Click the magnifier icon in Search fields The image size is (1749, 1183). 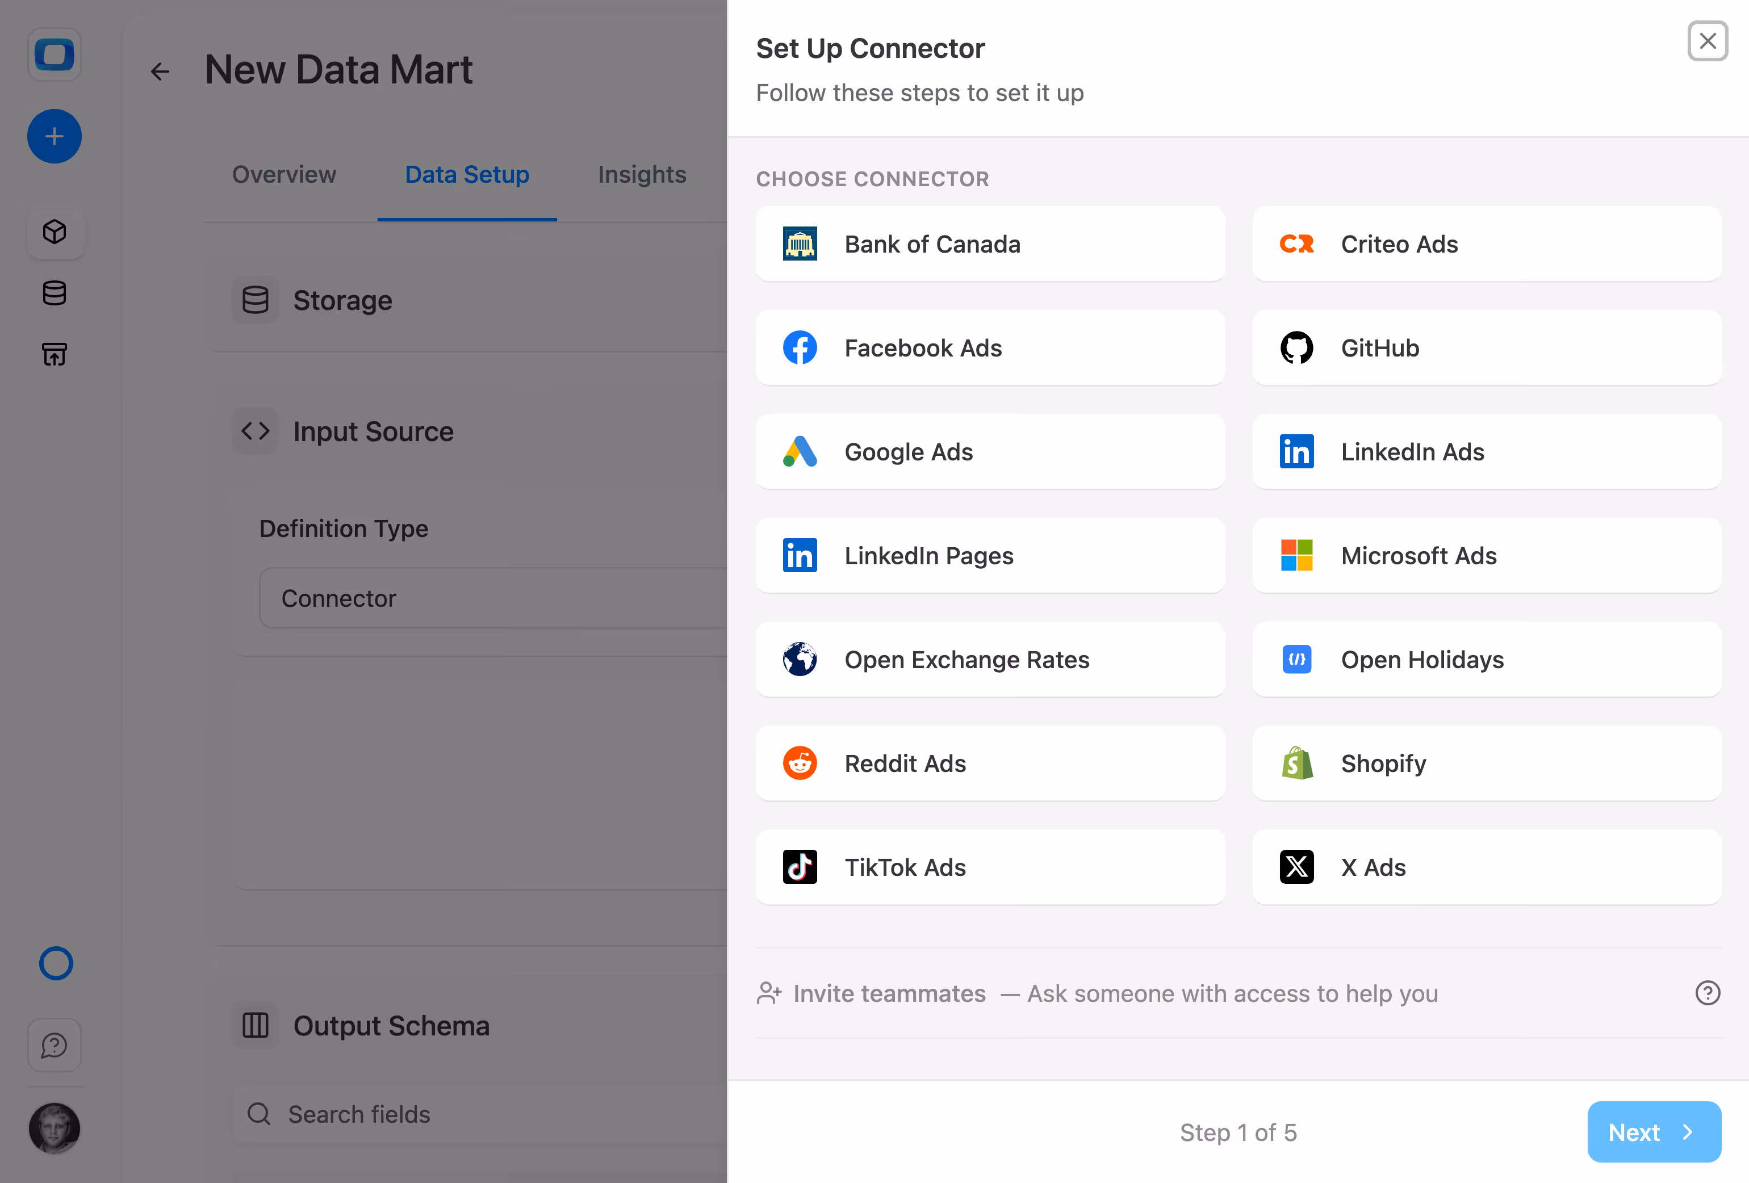click(x=259, y=1114)
